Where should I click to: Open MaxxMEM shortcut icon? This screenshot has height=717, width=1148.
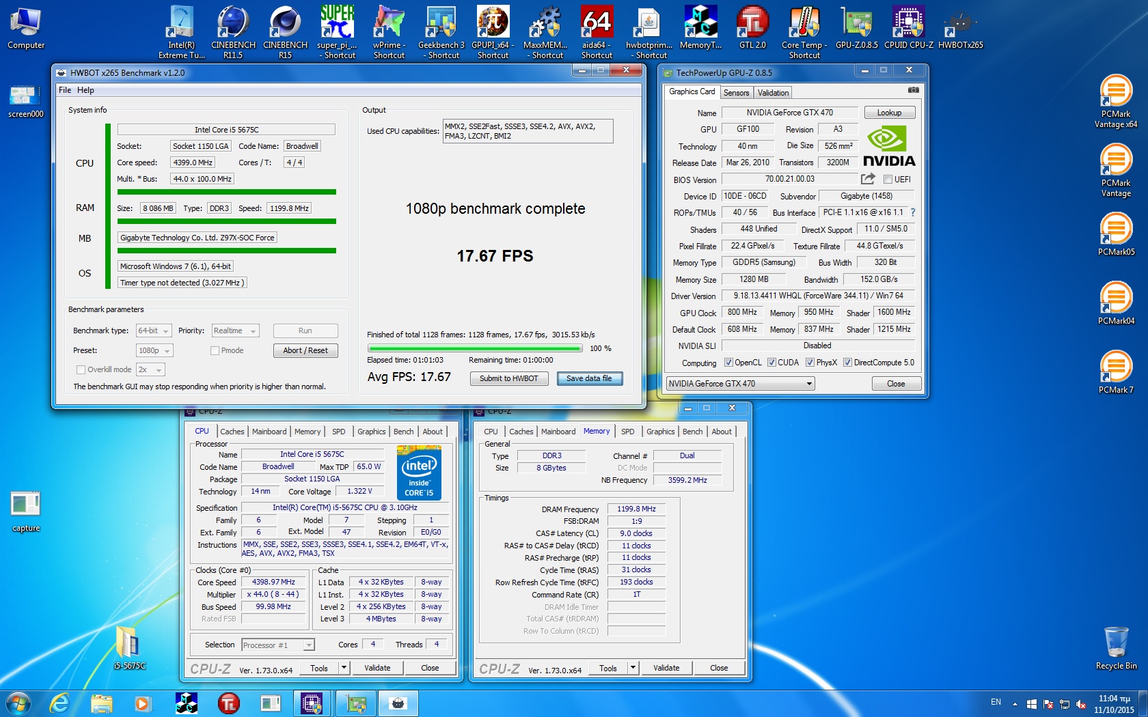545,31
